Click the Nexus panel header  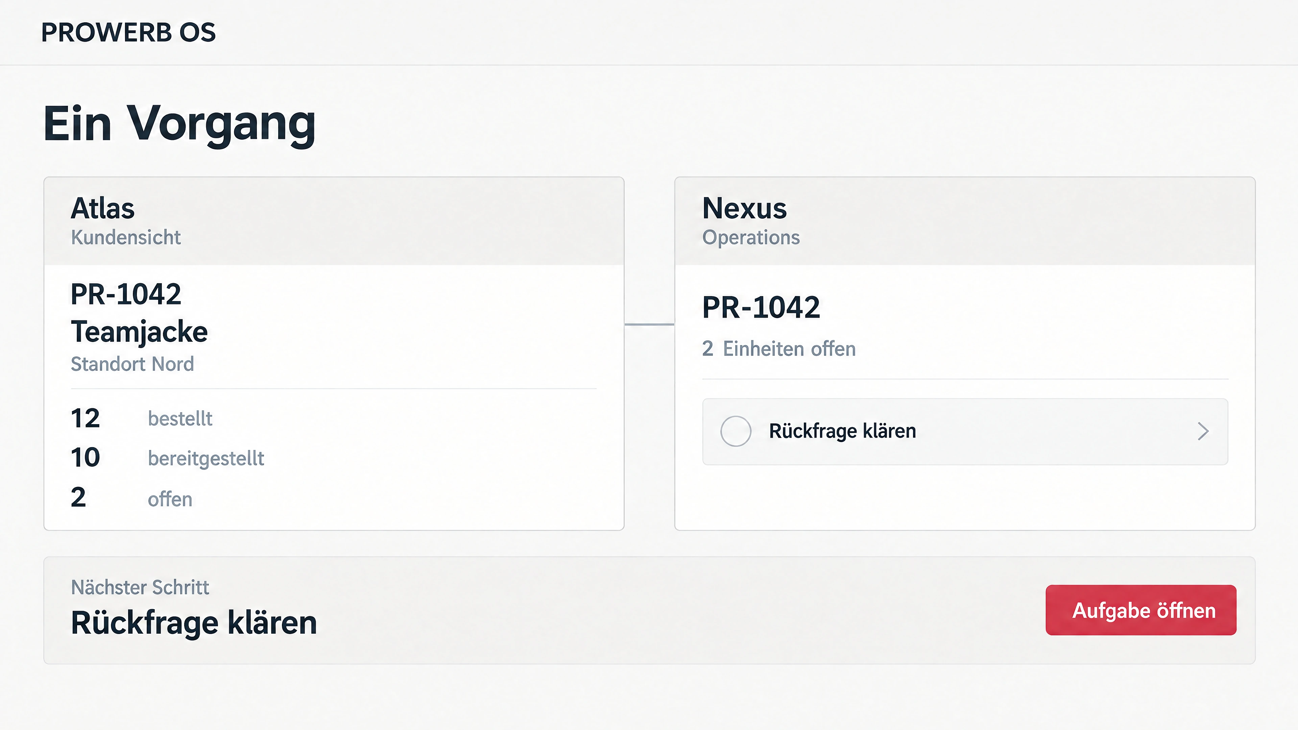[x=965, y=221]
